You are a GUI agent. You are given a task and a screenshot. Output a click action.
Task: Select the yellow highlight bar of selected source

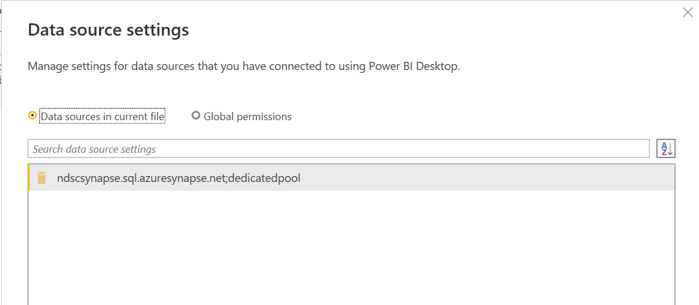point(29,178)
